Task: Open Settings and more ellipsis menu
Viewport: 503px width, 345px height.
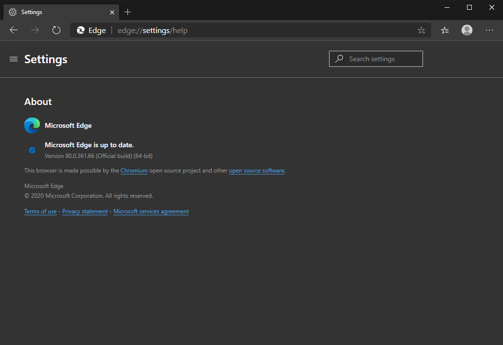Action: pos(489,30)
